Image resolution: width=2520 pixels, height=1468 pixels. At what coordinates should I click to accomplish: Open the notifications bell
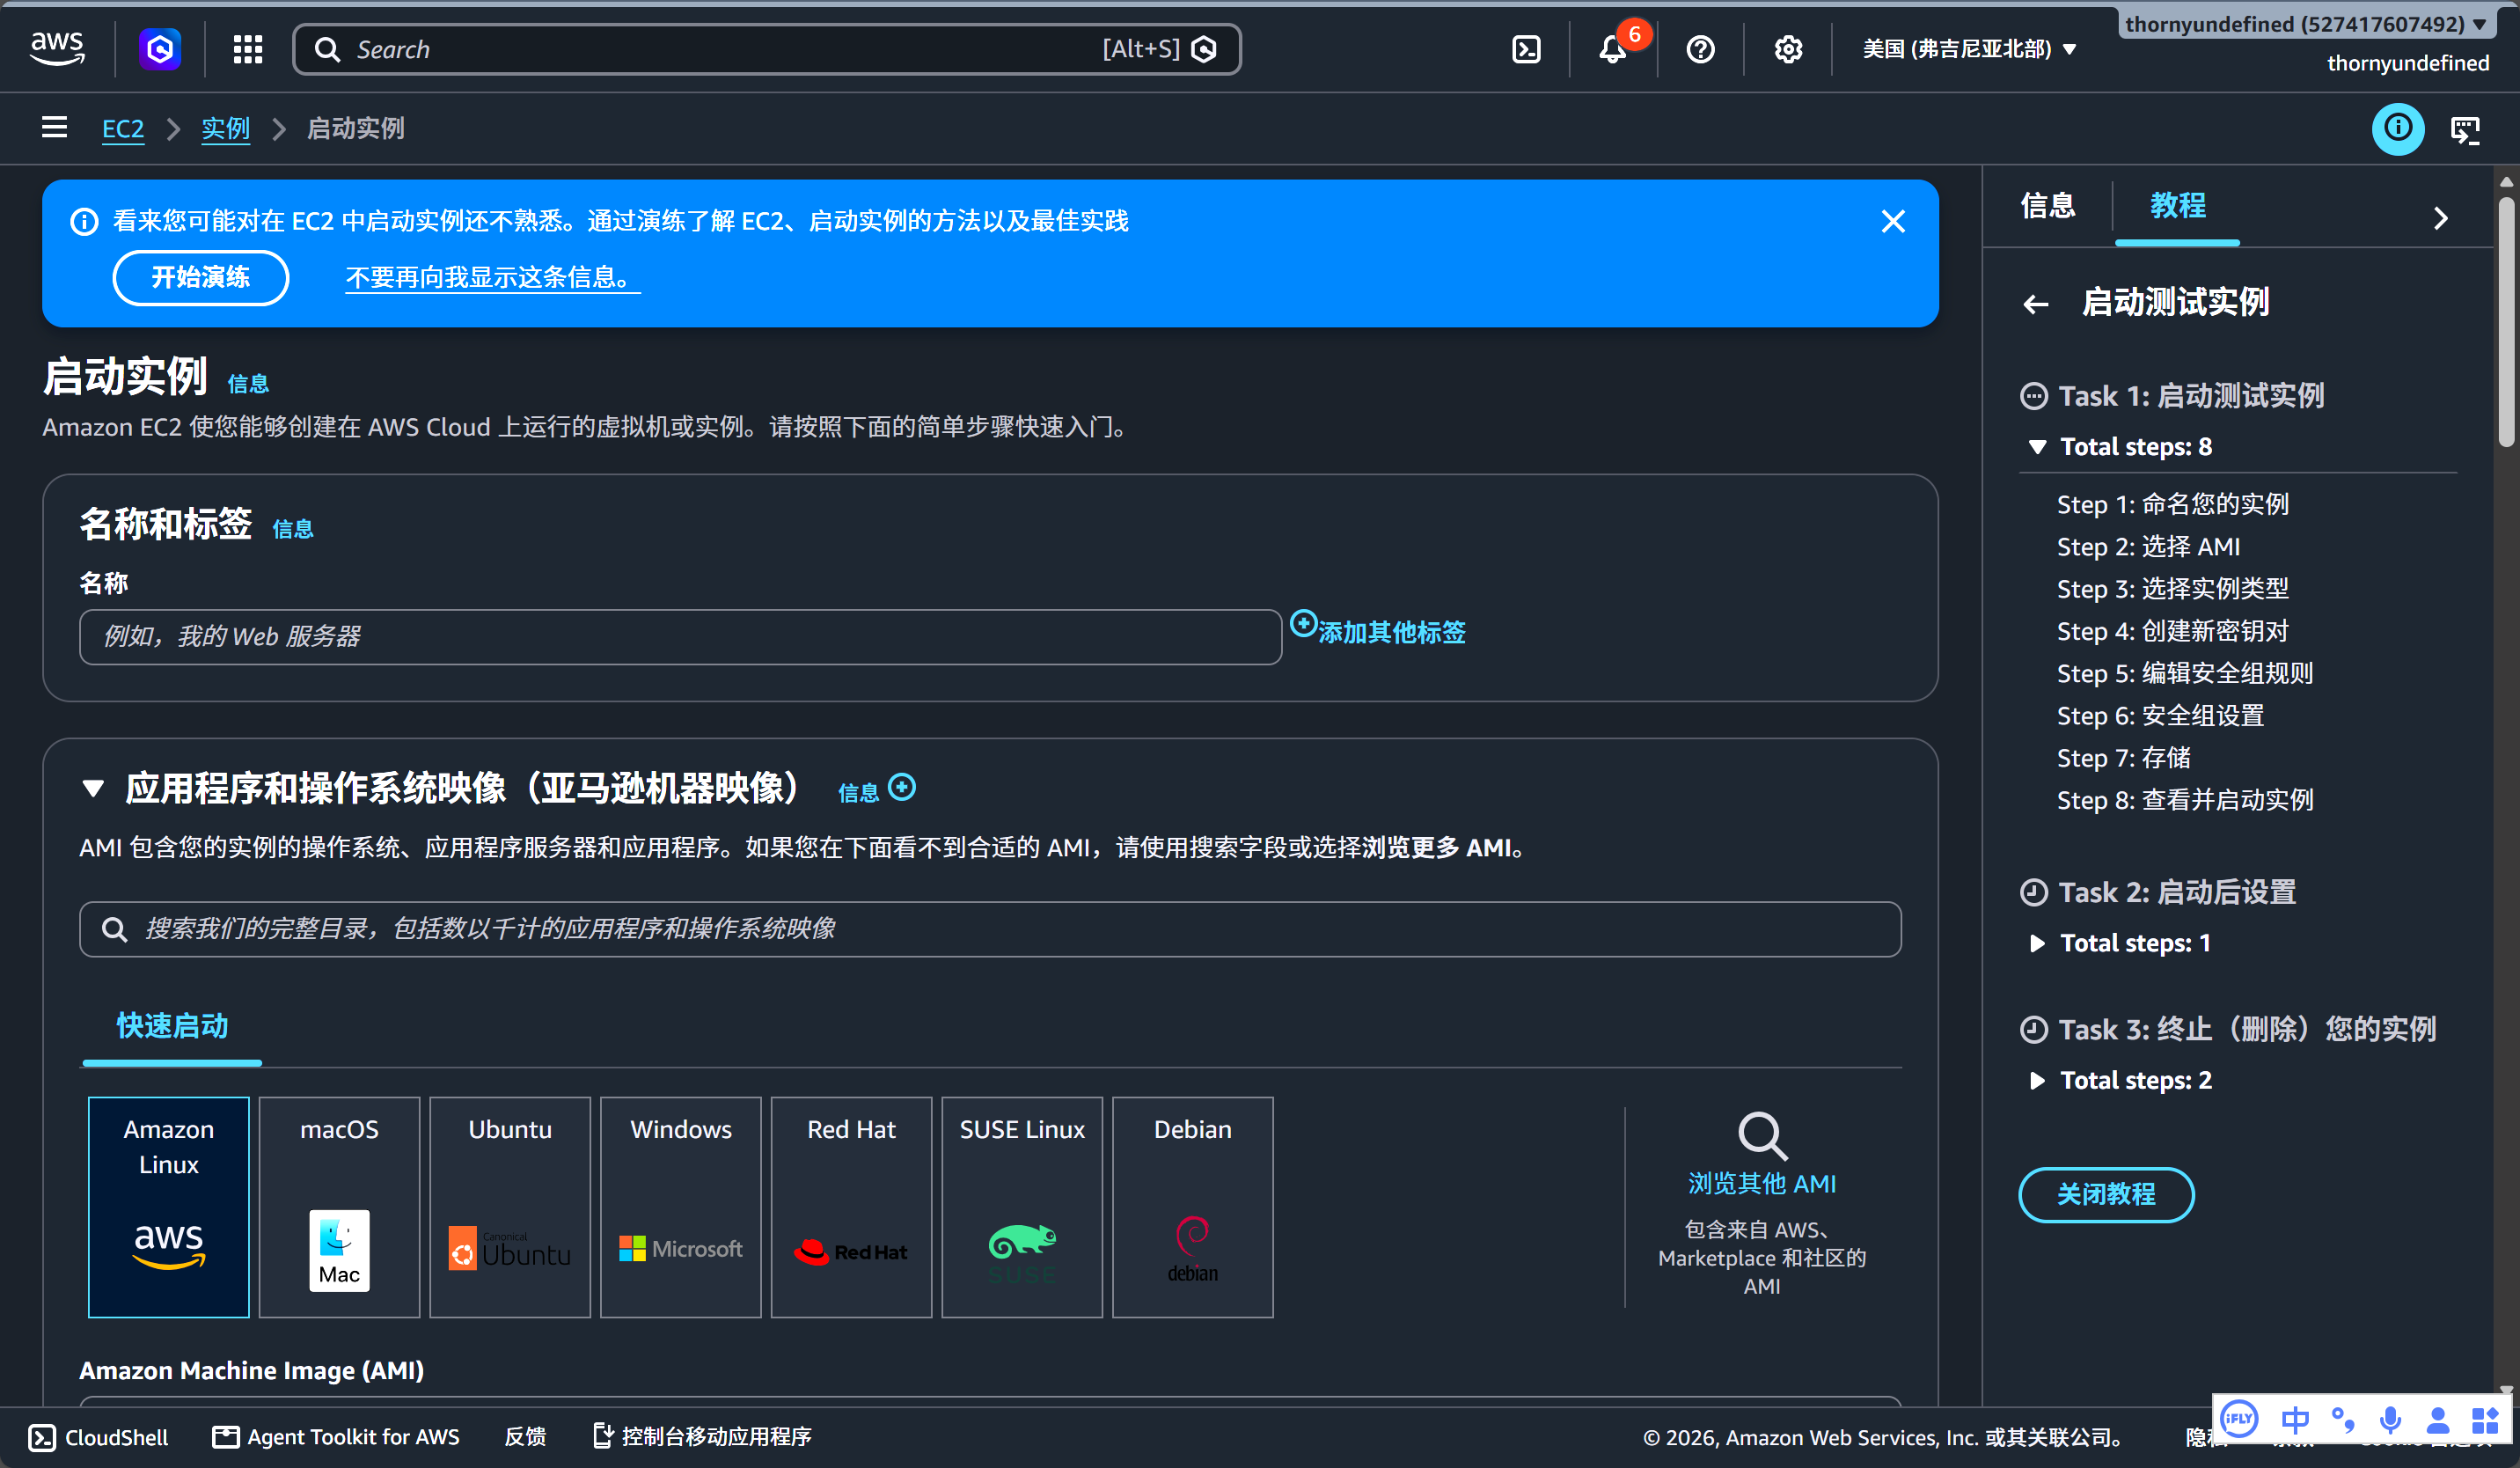(1612, 49)
